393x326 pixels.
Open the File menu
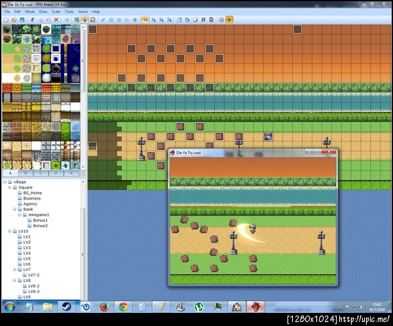coord(7,12)
